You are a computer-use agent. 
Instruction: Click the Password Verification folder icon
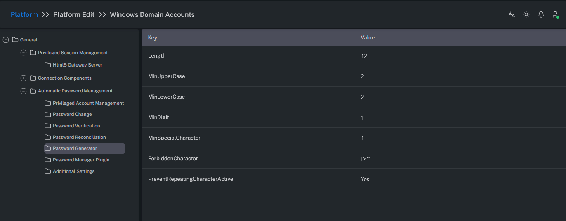pos(48,126)
